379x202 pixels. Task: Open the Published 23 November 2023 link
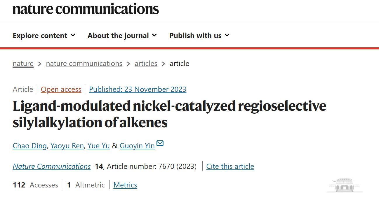tap(138, 89)
